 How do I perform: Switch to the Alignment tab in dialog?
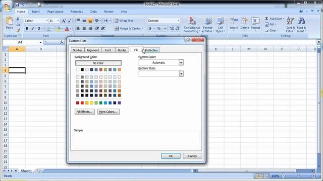(x=93, y=50)
